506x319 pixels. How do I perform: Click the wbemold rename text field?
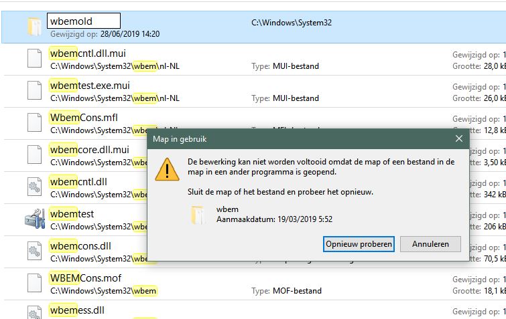83,21
